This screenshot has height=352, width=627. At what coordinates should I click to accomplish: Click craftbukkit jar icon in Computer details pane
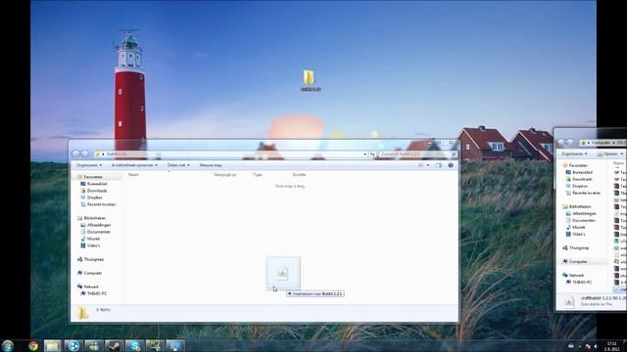click(x=569, y=302)
